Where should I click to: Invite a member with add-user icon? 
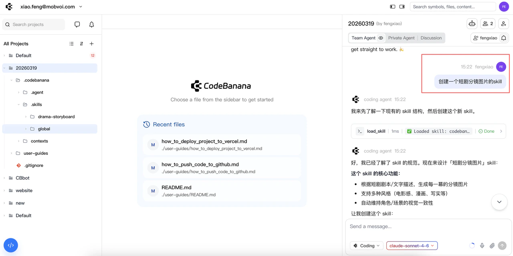click(x=504, y=24)
